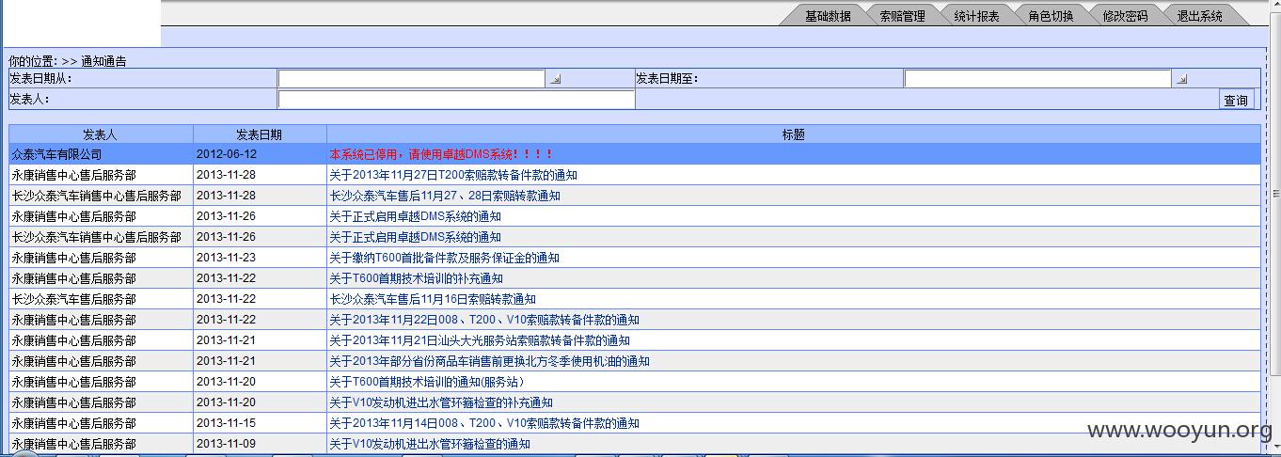
Task: Click date cell 2013-11-23
Action: (260, 258)
